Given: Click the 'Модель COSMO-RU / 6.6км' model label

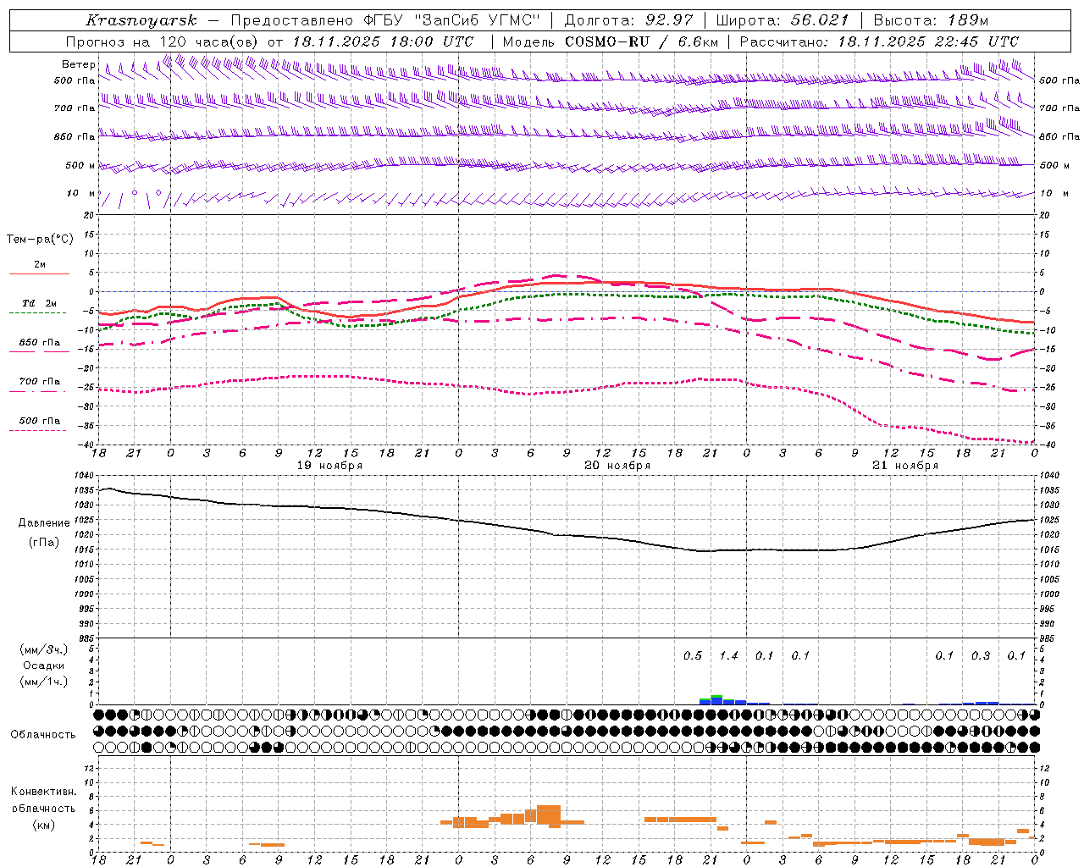Looking at the screenshot, I should click(x=610, y=41).
